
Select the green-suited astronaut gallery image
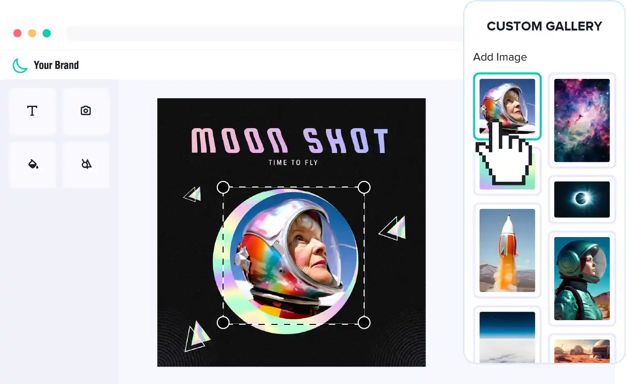point(582,278)
